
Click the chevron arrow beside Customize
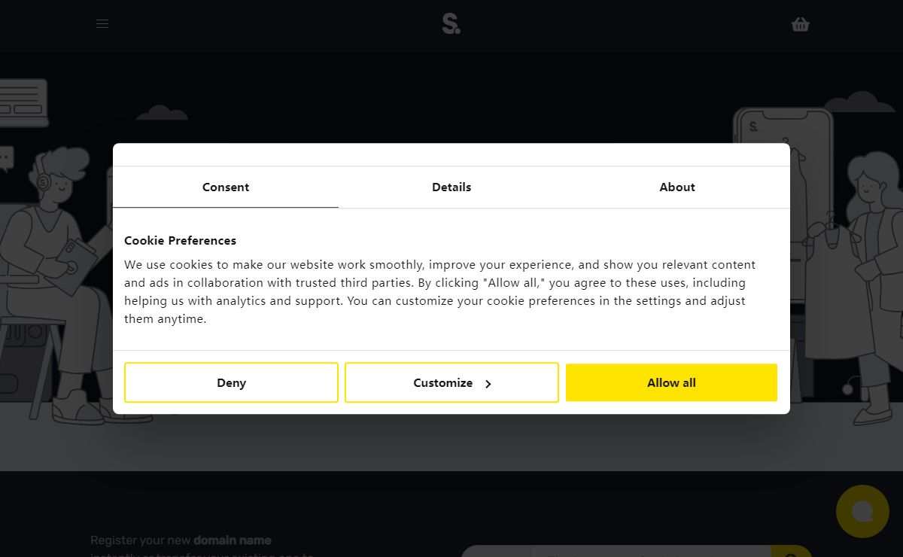(488, 384)
